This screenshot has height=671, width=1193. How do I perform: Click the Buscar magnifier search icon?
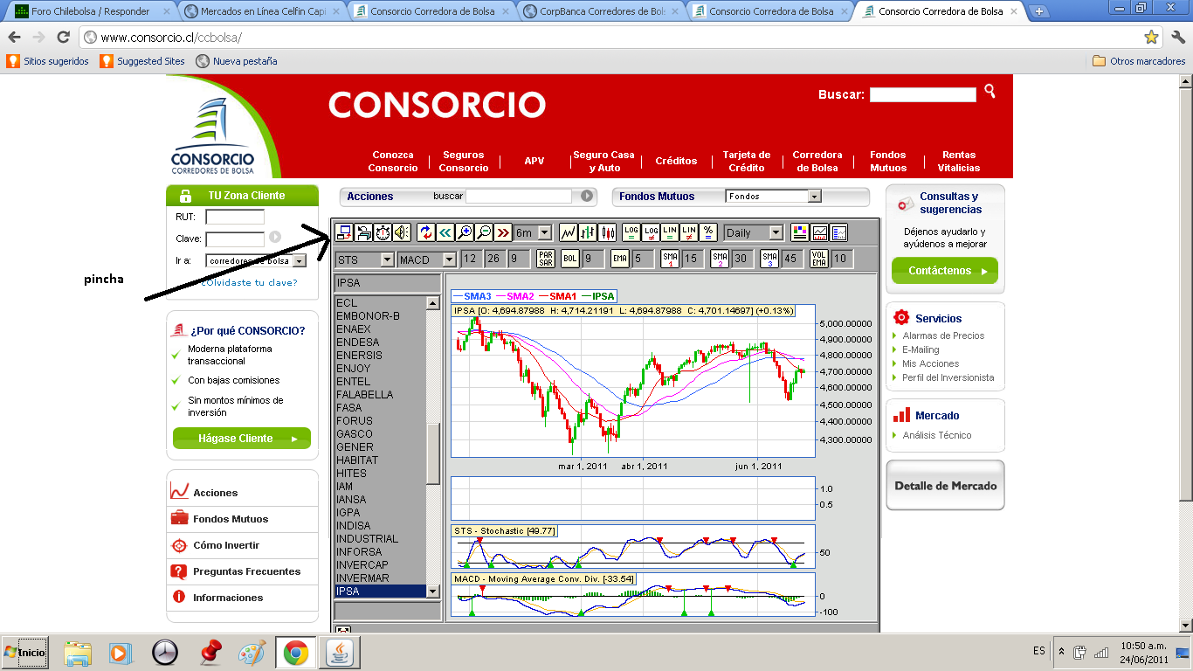990,91
